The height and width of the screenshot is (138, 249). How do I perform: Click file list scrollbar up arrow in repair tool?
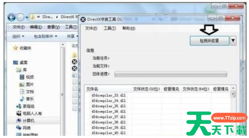click(233, 88)
